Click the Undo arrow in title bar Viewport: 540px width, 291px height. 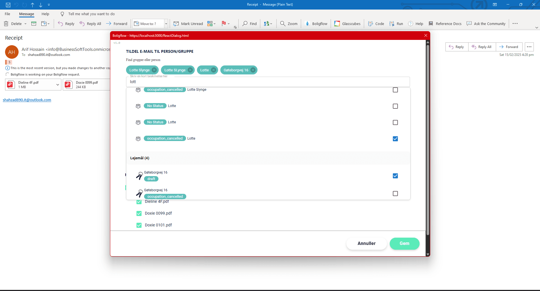coord(16,5)
